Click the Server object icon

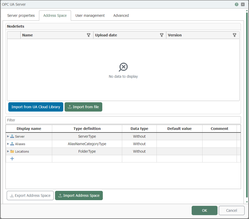[x=12, y=136]
